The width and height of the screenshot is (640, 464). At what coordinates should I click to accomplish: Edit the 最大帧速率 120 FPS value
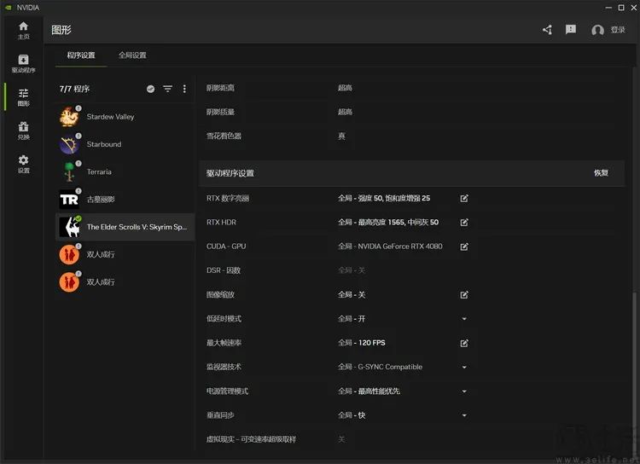464,343
